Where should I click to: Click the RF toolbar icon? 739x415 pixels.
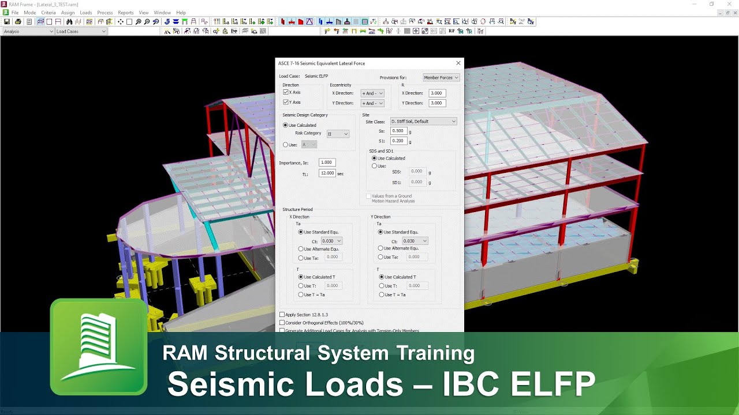tap(451, 31)
